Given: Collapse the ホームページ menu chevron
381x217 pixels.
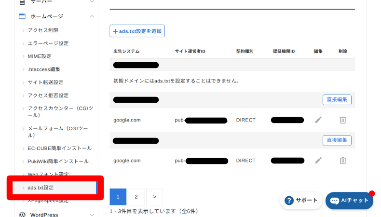Looking at the screenshot, I should coord(92,16).
